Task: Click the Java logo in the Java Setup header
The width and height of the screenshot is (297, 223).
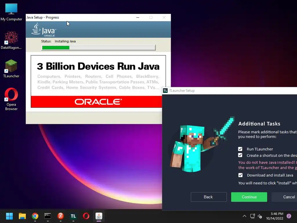Action: (x=44, y=30)
